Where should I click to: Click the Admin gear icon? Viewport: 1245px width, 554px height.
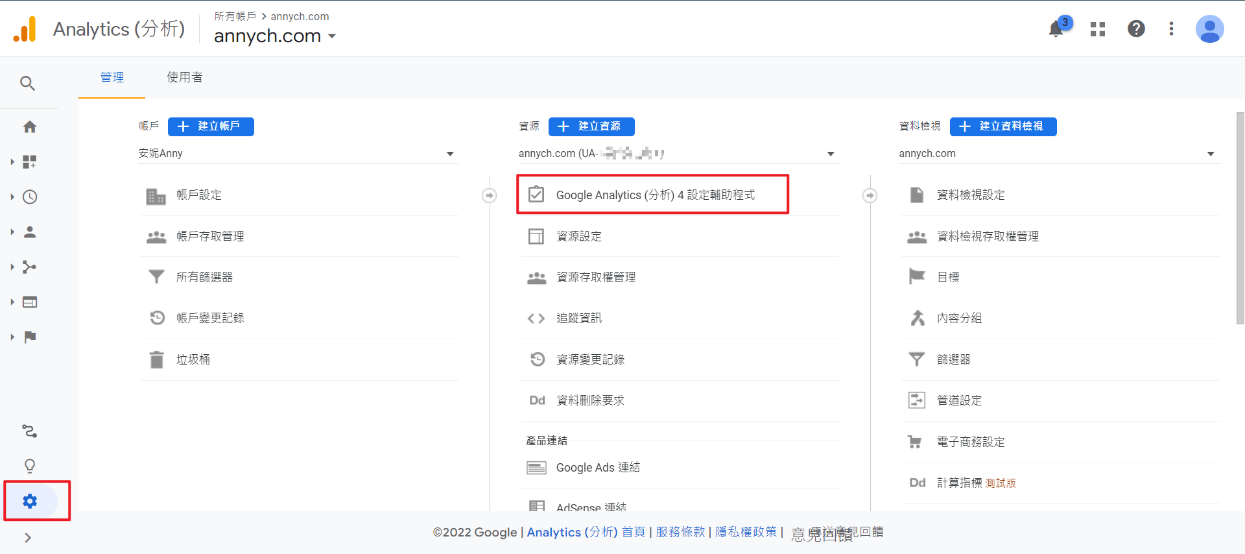point(30,501)
